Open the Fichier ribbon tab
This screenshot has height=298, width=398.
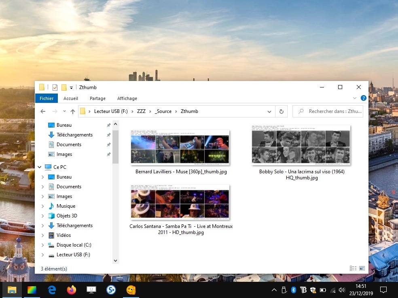47,98
